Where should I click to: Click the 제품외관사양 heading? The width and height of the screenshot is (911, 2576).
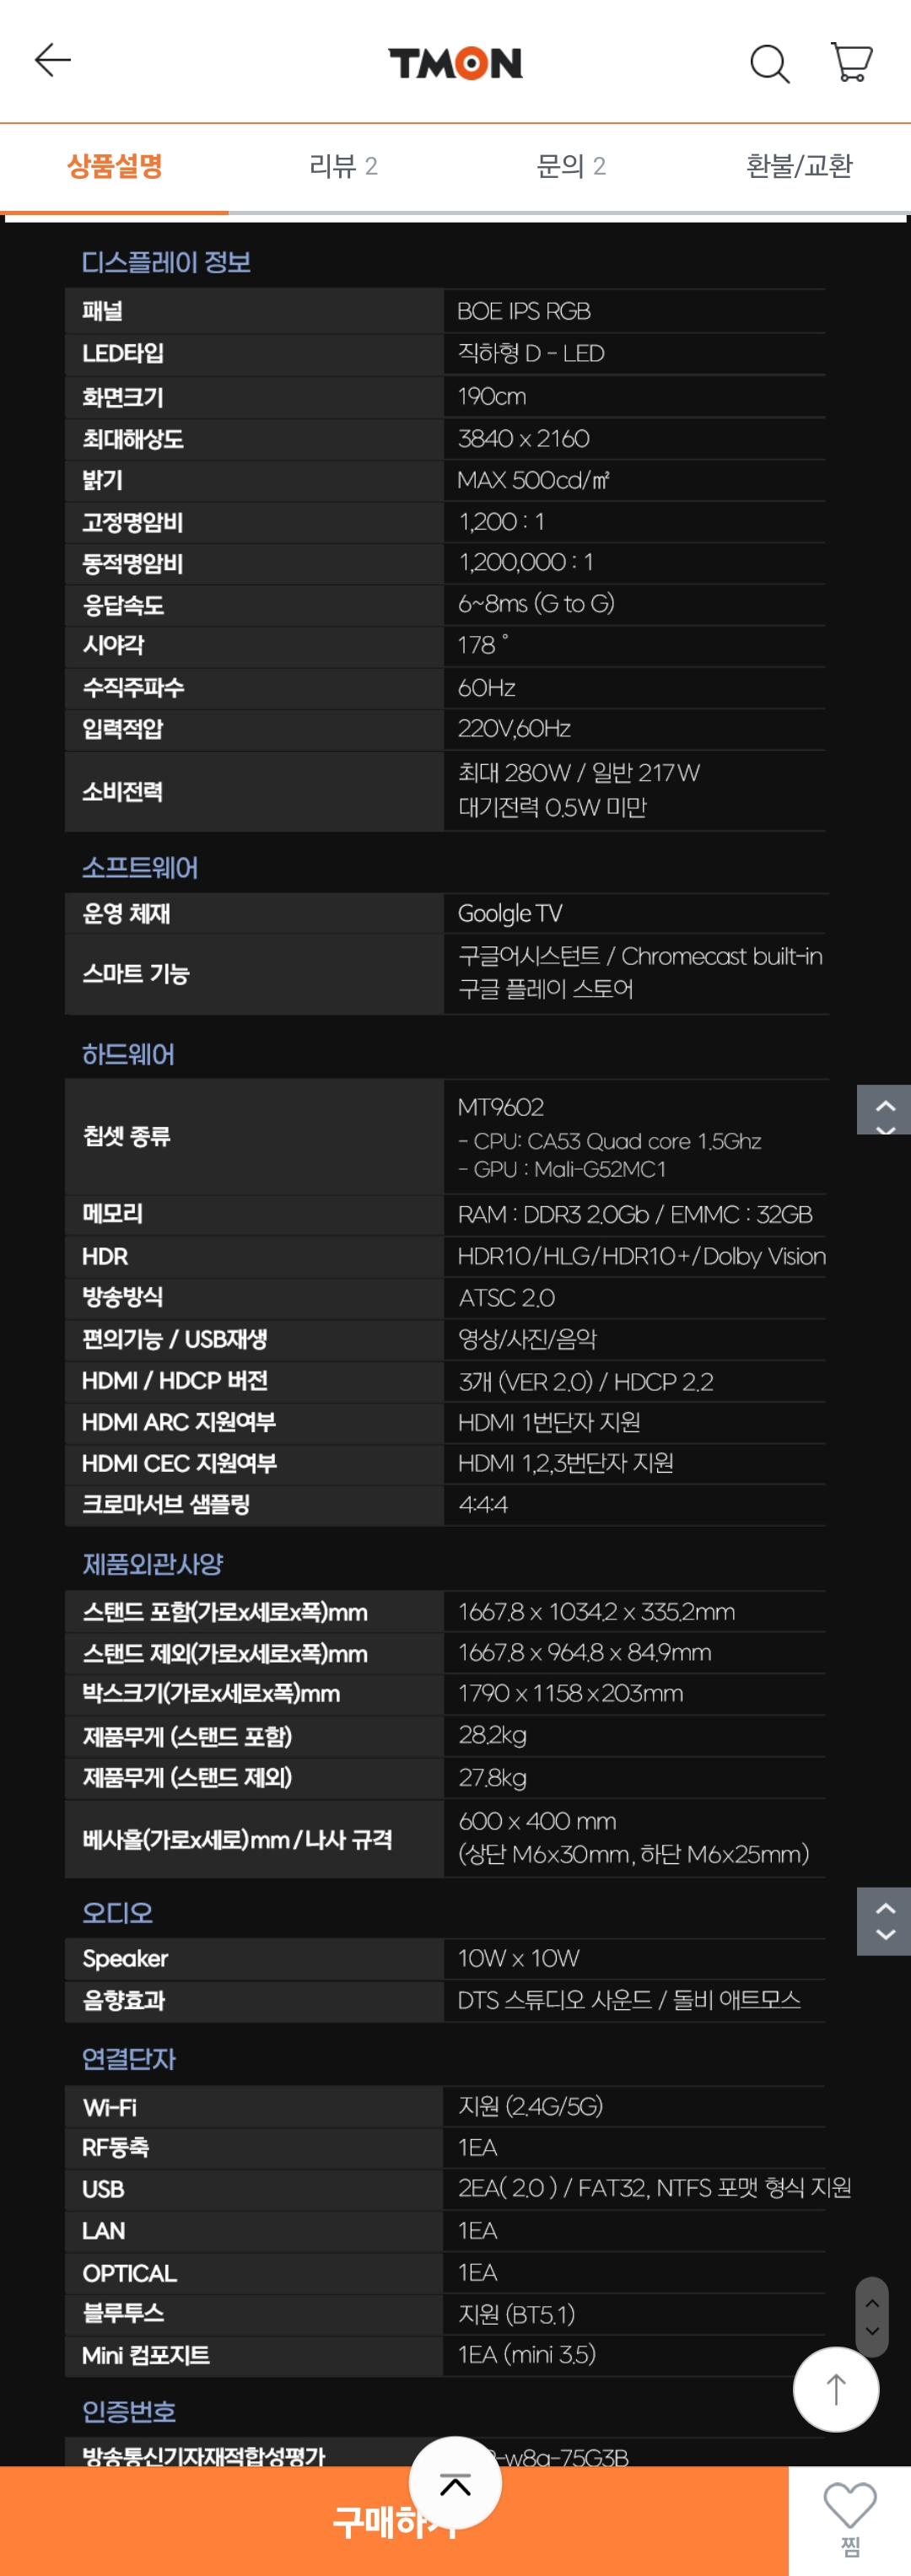pos(152,1564)
